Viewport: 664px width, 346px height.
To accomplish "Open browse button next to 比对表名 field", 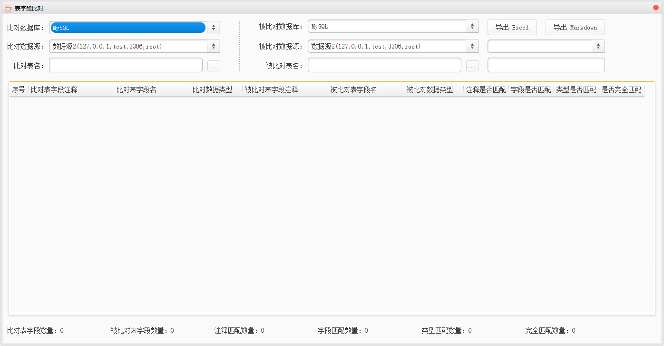I will 214,66.
